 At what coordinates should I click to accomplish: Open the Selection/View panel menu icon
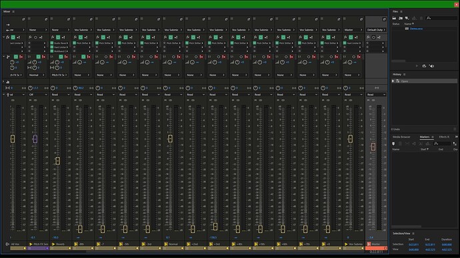[x=413, y=233]
